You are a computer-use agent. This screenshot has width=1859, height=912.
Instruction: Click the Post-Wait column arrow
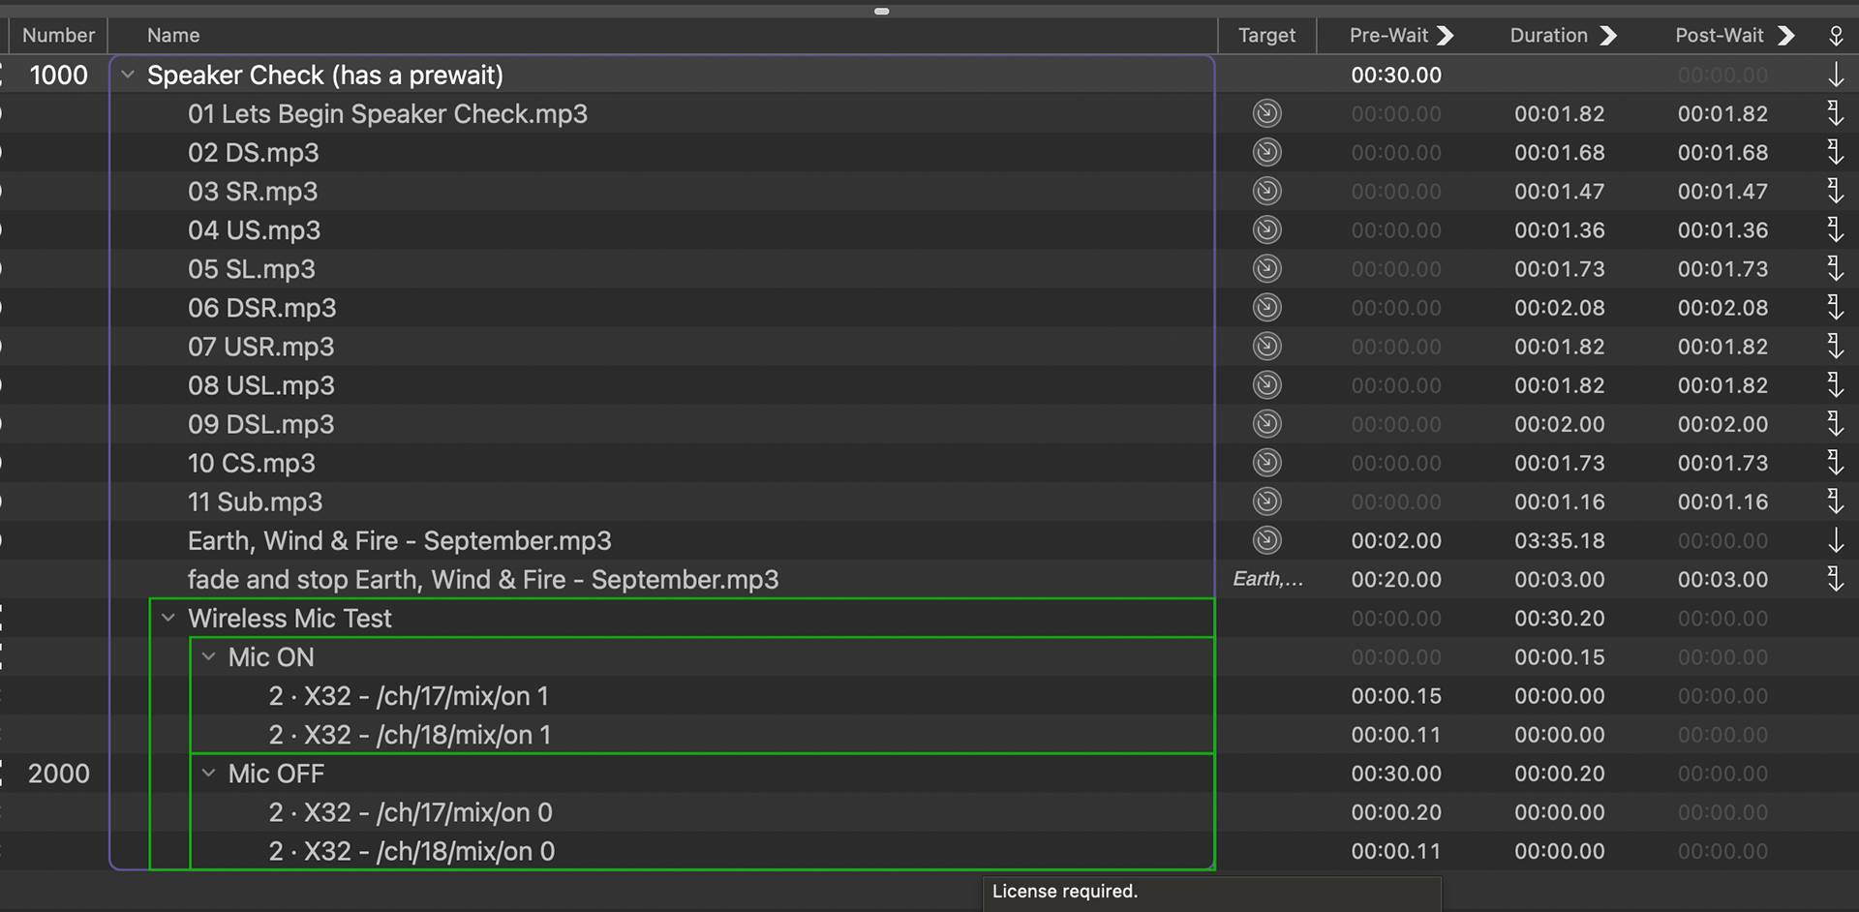coord(1786,36)
